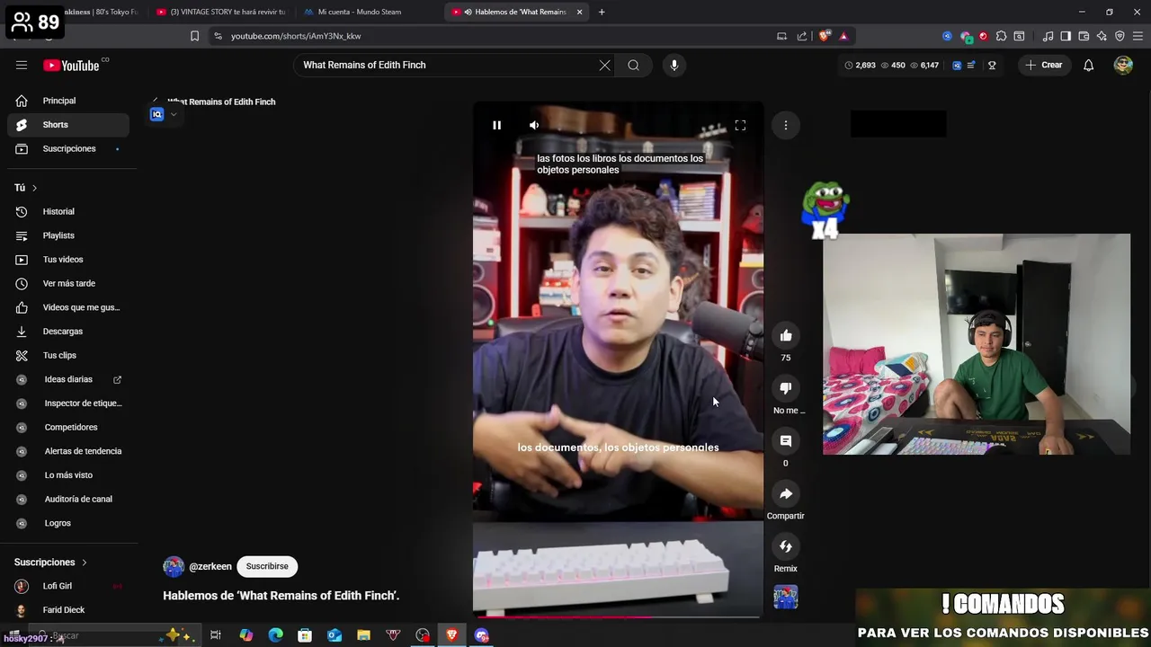Open liked videos (Videos que me gus...)

pyautogui.click(x=68, y=307)
